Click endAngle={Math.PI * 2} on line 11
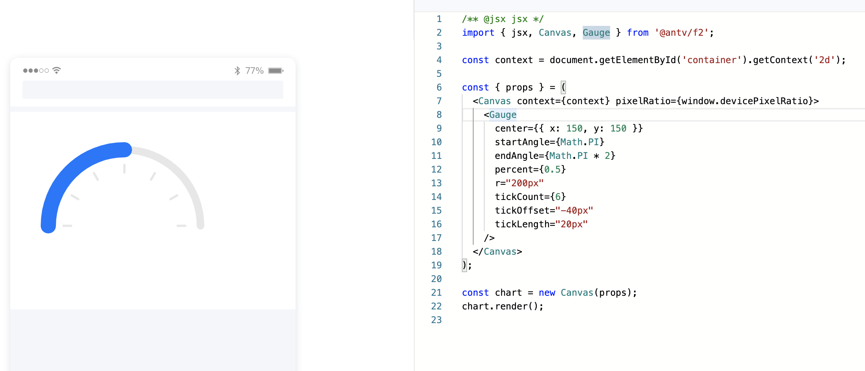This screenshot has width=865, height=371. pyautogui.click(x=555, y=156)
